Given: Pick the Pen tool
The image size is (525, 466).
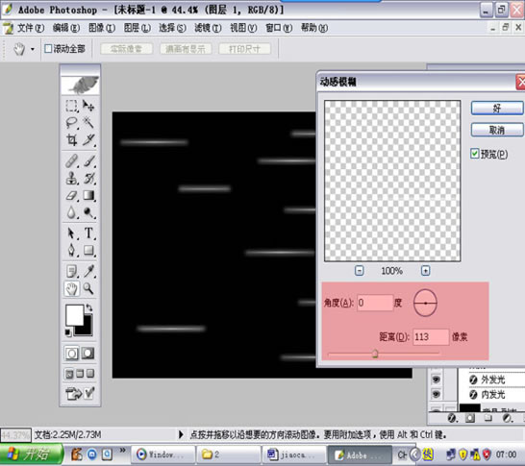Looking at the screenshot, I should pos(71,250).
